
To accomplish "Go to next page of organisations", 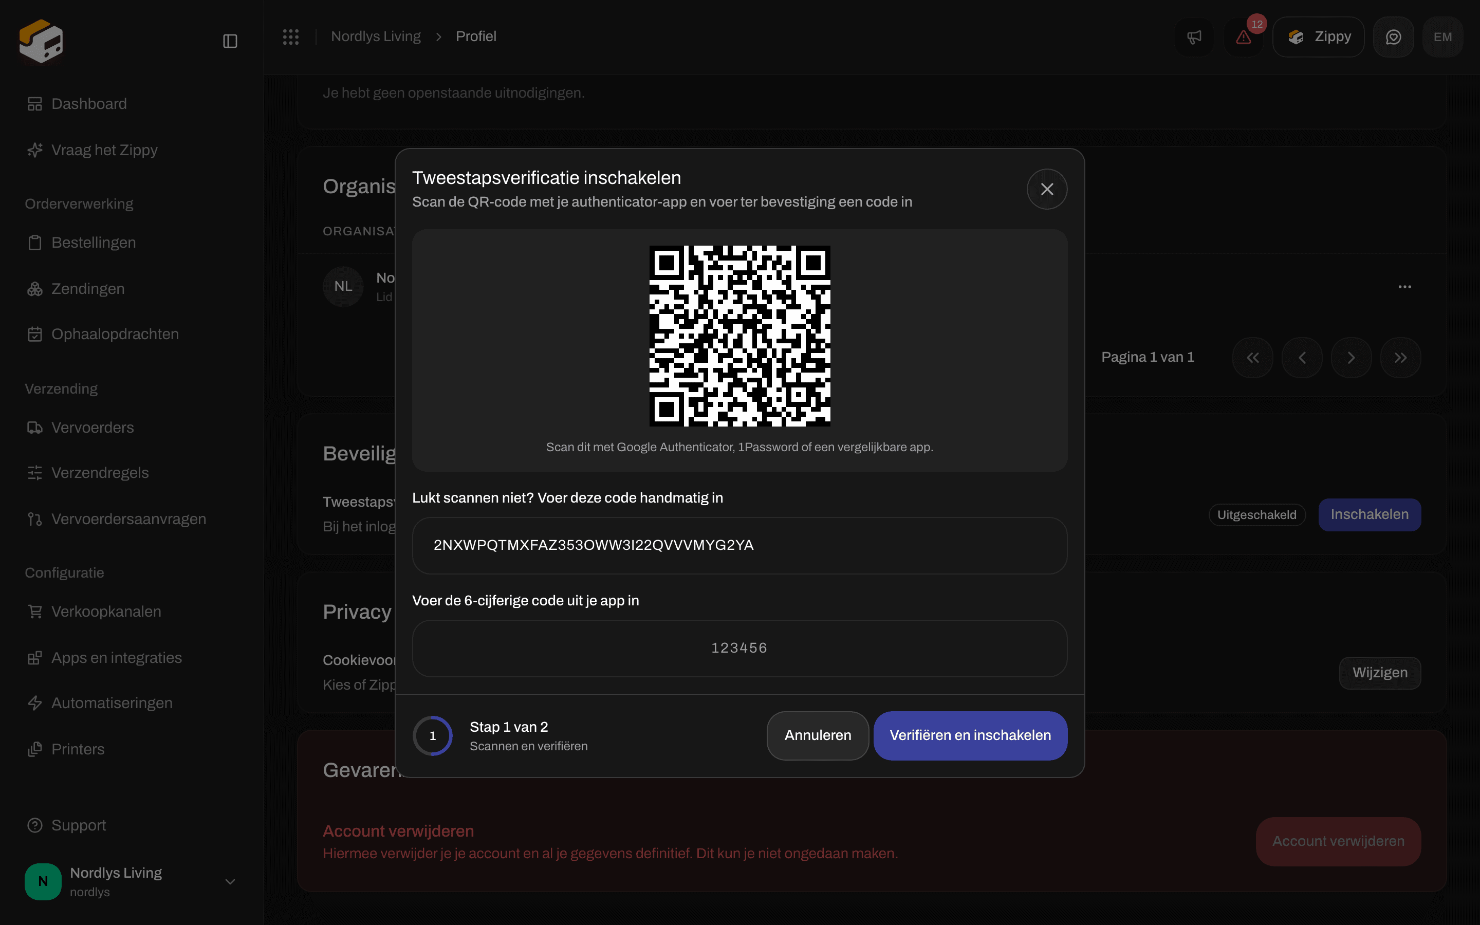I will pyautogui.click(x=1351, y=358).
